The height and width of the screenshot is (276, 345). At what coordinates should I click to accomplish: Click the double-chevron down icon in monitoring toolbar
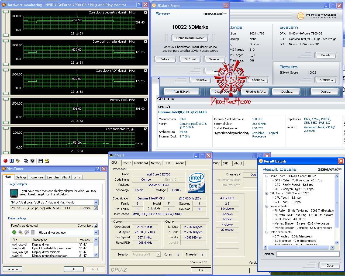(32, 161)
